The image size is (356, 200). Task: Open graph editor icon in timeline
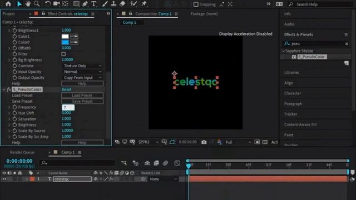tap(177, 163)
